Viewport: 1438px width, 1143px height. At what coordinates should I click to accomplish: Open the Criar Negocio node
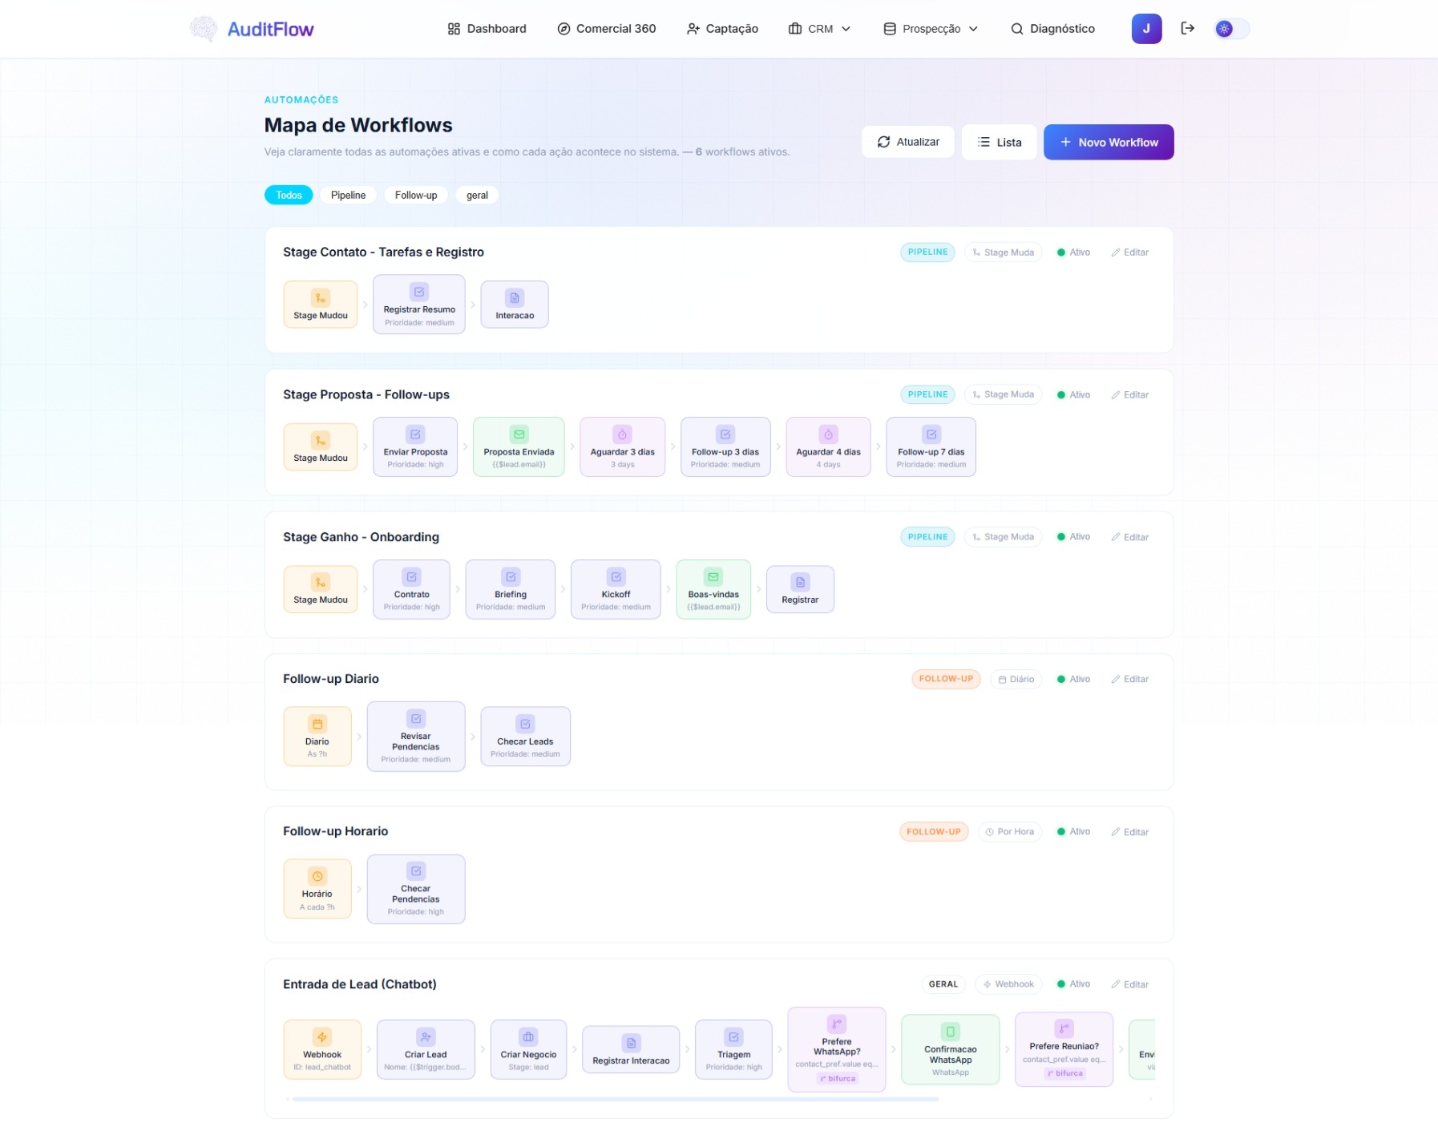click(x=528, y=1049)
